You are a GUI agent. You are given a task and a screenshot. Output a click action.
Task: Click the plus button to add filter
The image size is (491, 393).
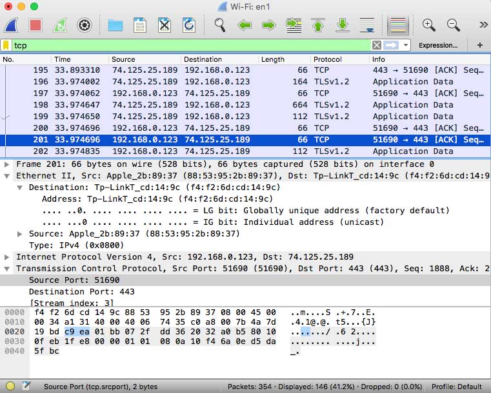[x=479, y=45]
